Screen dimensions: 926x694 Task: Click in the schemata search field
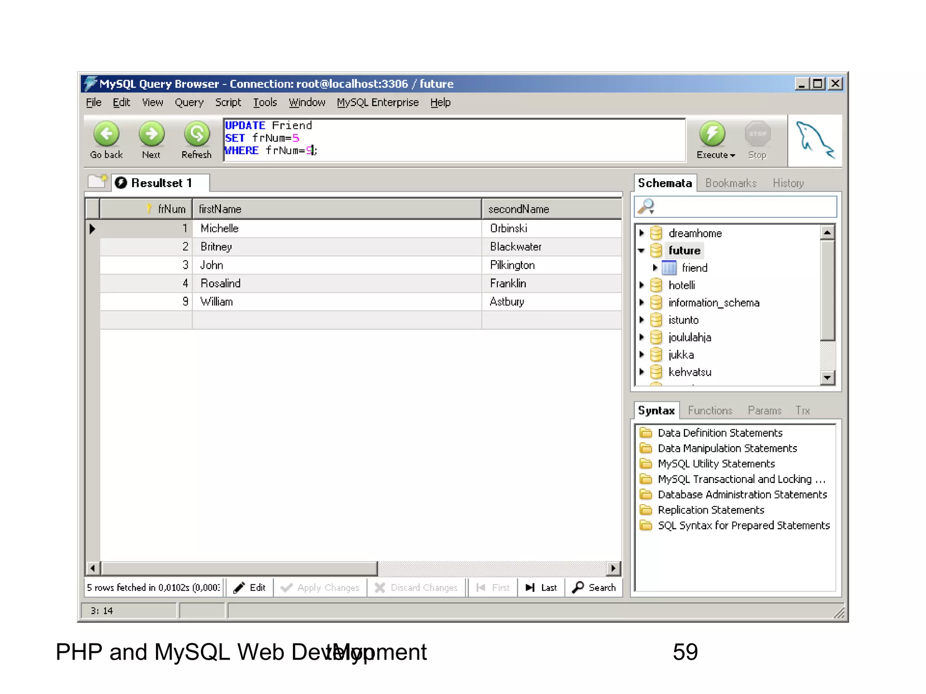[736, 206]
